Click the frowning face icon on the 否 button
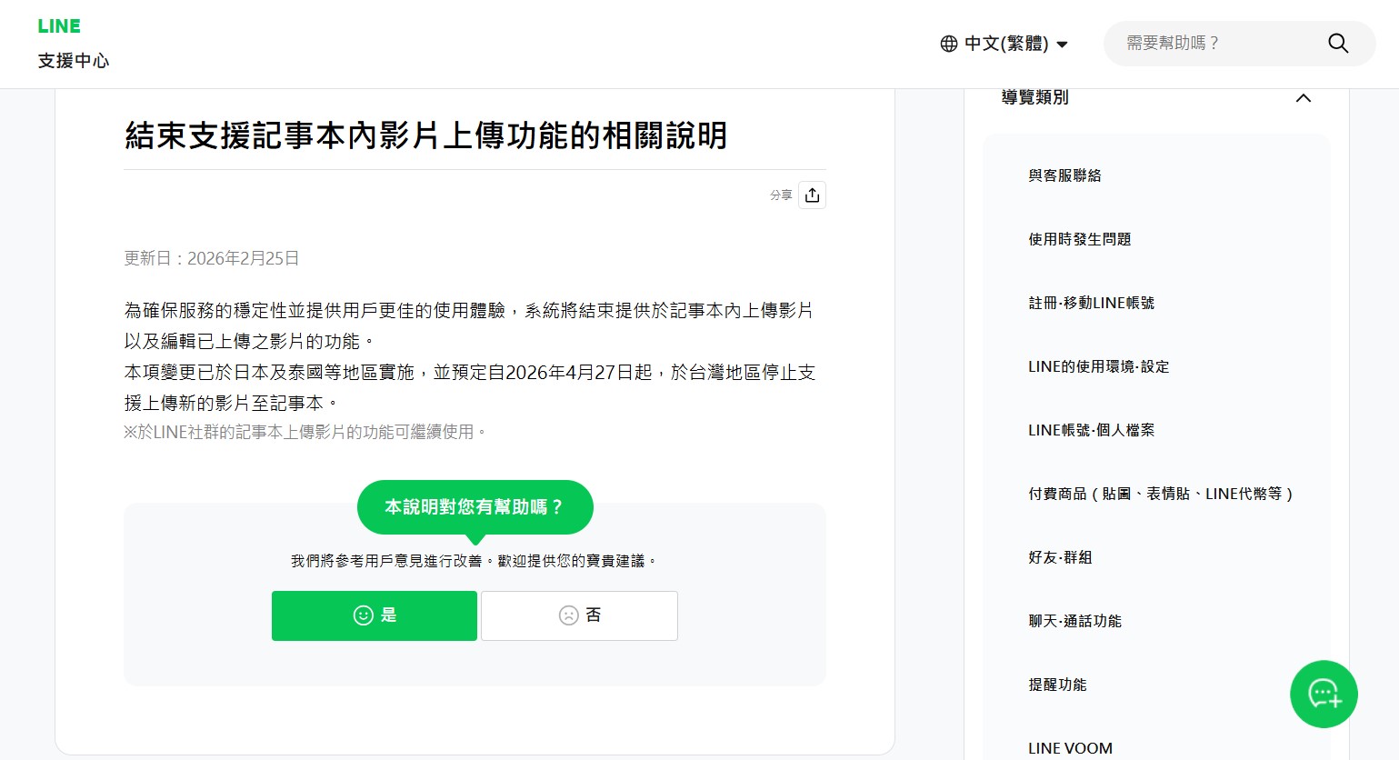Image resolution: width=1399 pixels, height=760 pixels. click(x=568, y=615)
